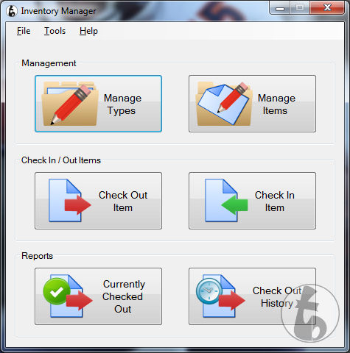Open the Help menu

click(88, 31)
